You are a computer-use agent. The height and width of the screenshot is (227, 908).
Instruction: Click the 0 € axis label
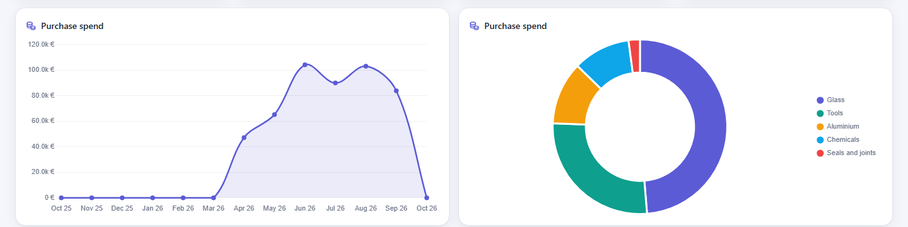[49, 197]
